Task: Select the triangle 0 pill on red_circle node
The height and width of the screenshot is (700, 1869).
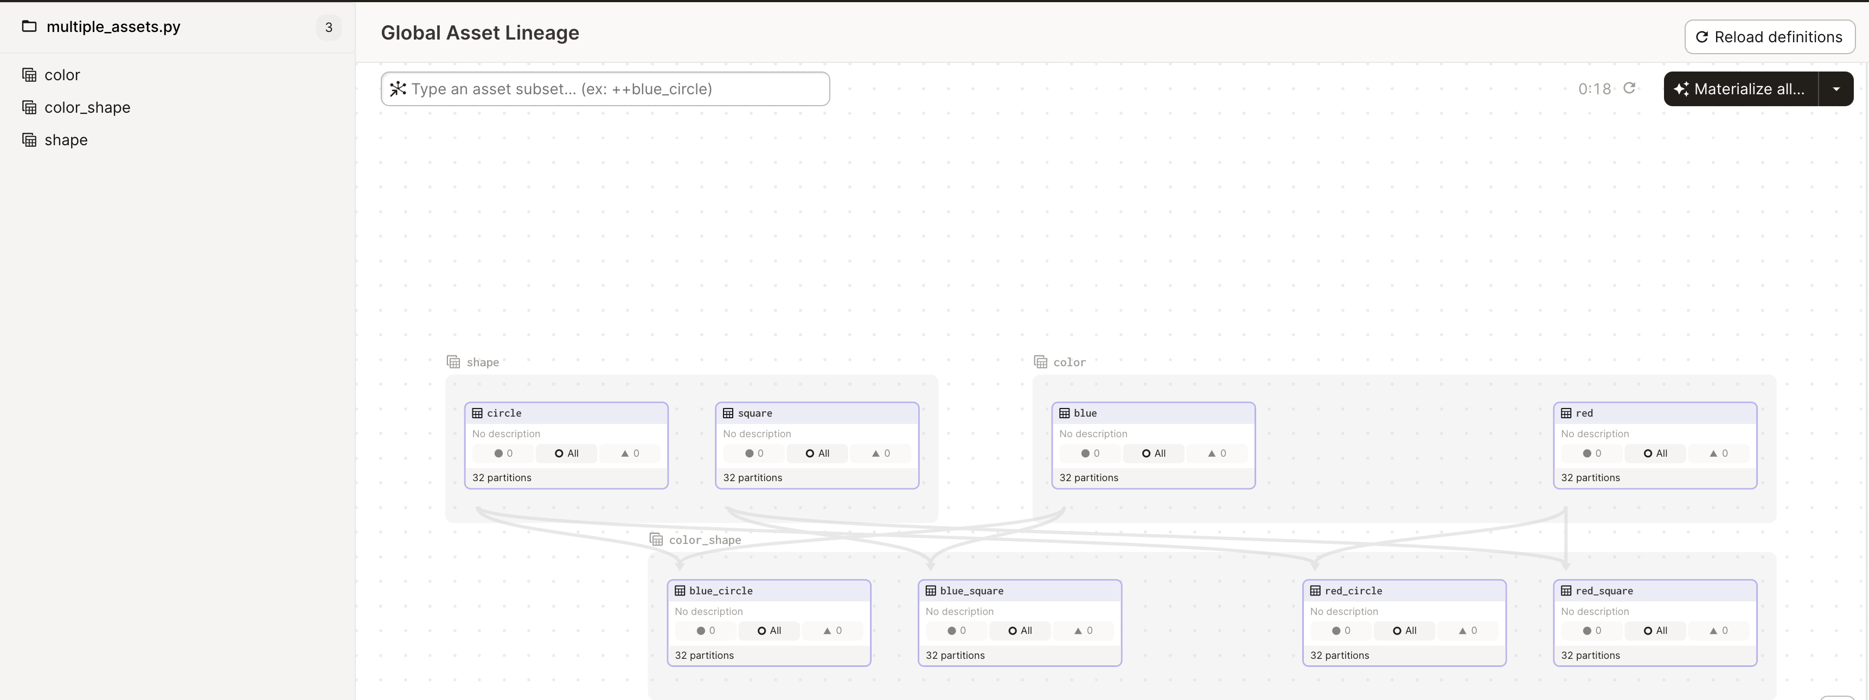Action: [x=1468, y=631]
